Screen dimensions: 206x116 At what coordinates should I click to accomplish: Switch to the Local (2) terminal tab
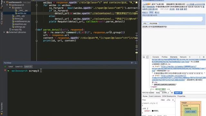pyautogui.click(x=28, y=67)
